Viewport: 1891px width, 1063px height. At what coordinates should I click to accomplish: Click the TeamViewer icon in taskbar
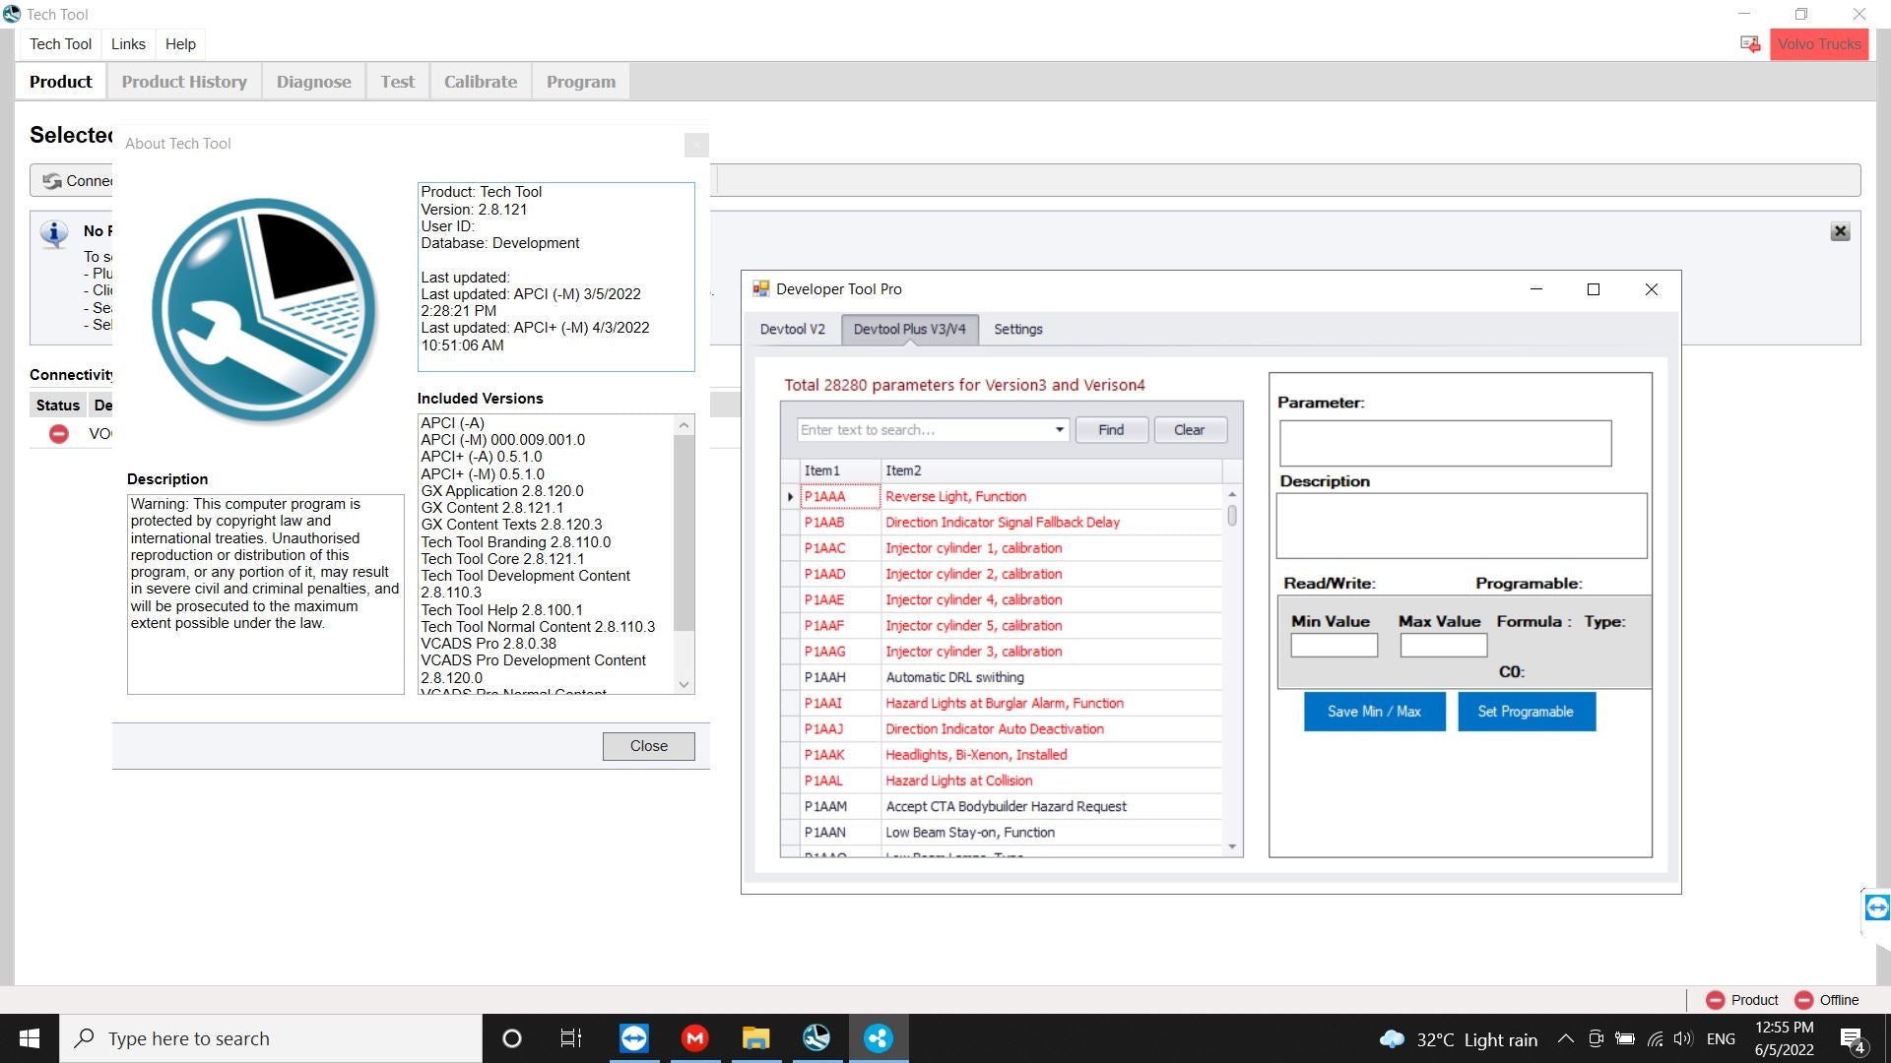(x=633, y=1038)
